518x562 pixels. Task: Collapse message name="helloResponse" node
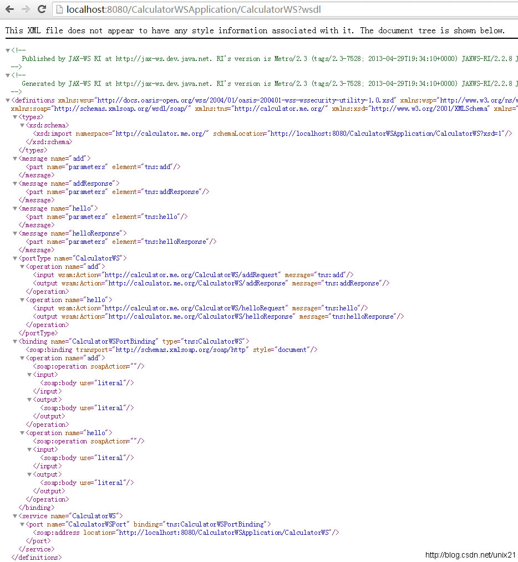[x=15, y=234]
